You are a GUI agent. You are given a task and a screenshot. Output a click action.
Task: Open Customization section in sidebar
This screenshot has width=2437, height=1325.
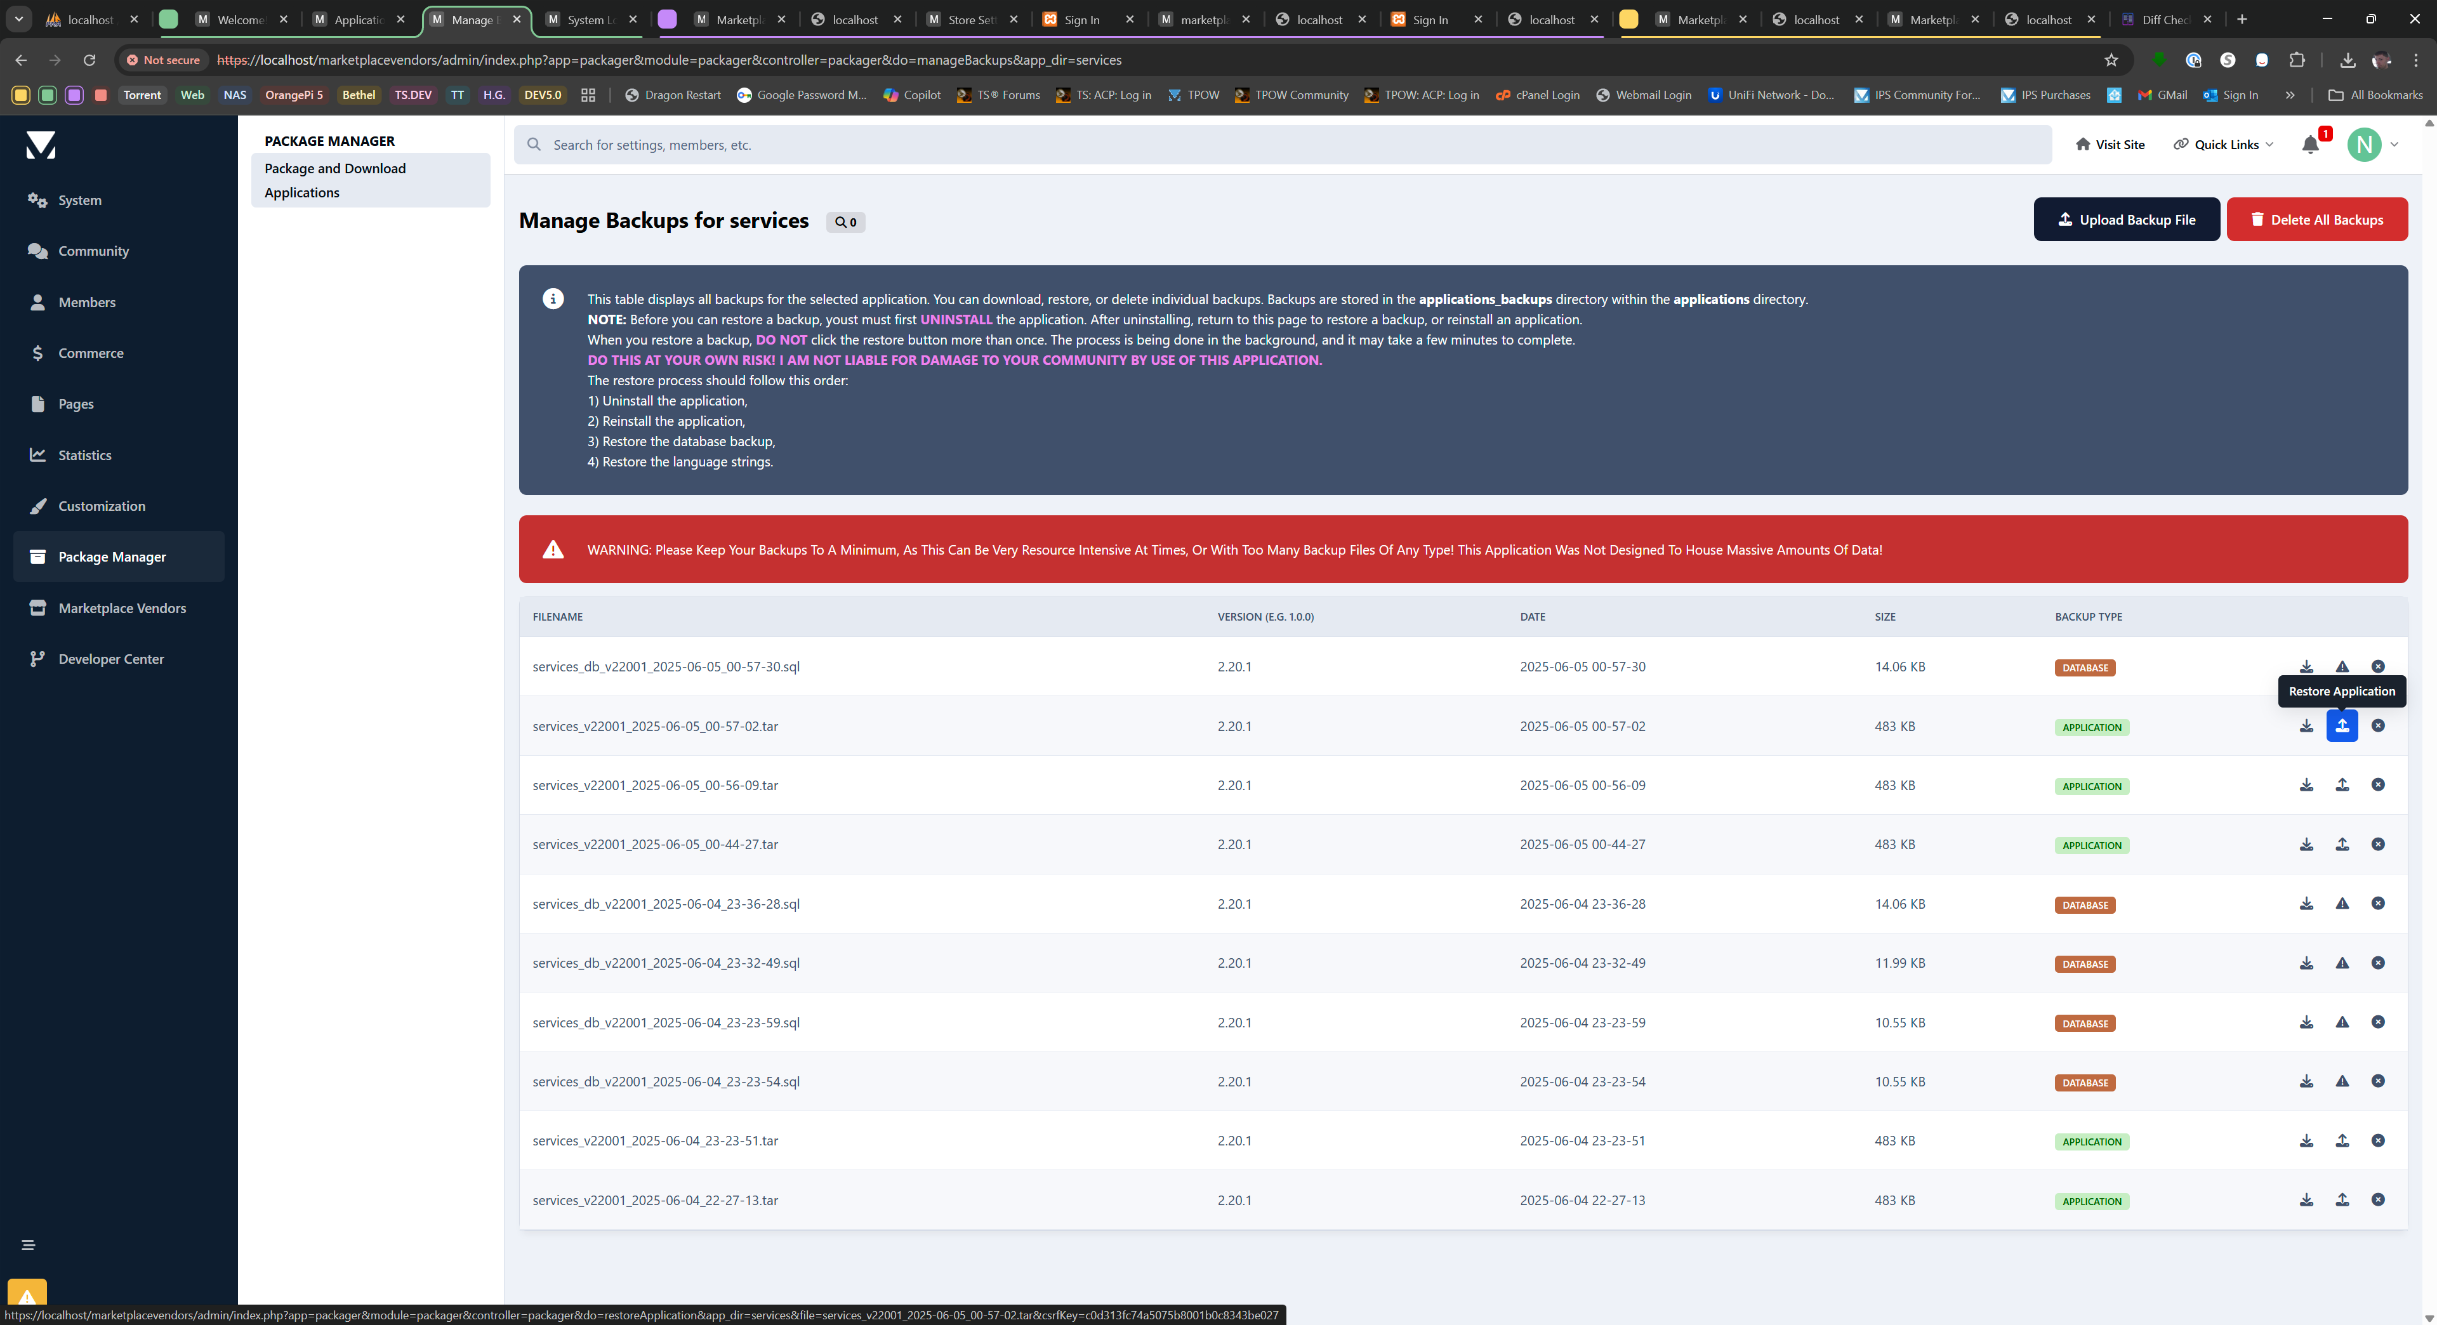pos(118,506)
